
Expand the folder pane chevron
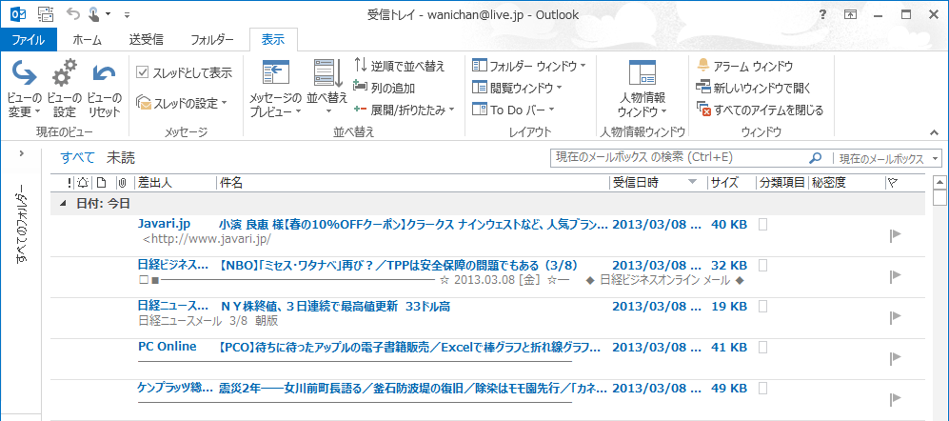pyautogui.click(x=21, y=154)
